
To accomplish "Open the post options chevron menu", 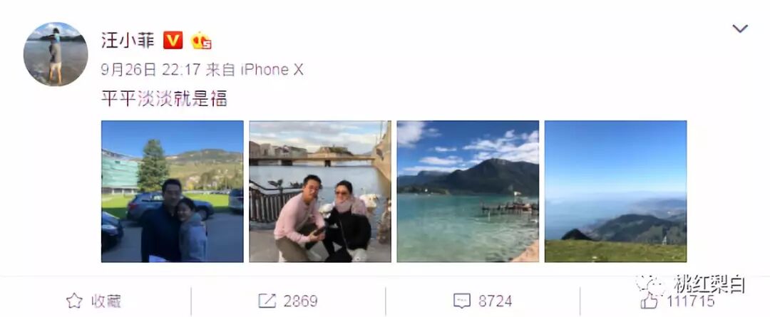I will (x=740, y=28).
